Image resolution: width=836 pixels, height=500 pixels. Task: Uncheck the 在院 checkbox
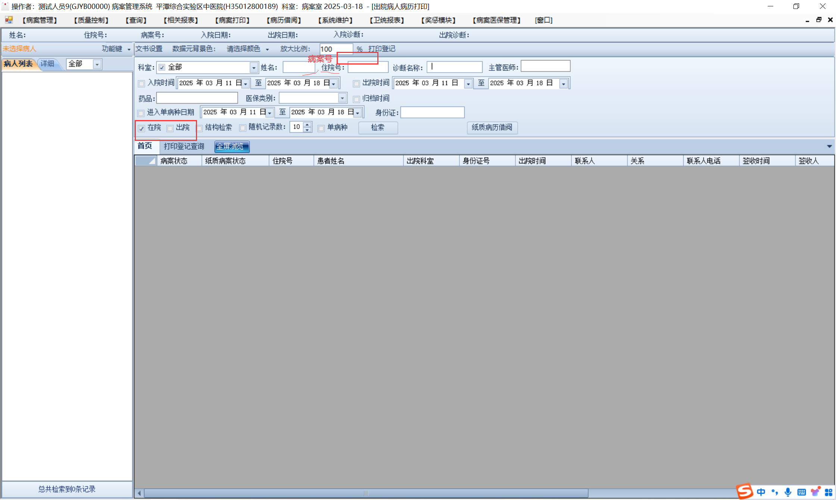(x=141, y=128)
